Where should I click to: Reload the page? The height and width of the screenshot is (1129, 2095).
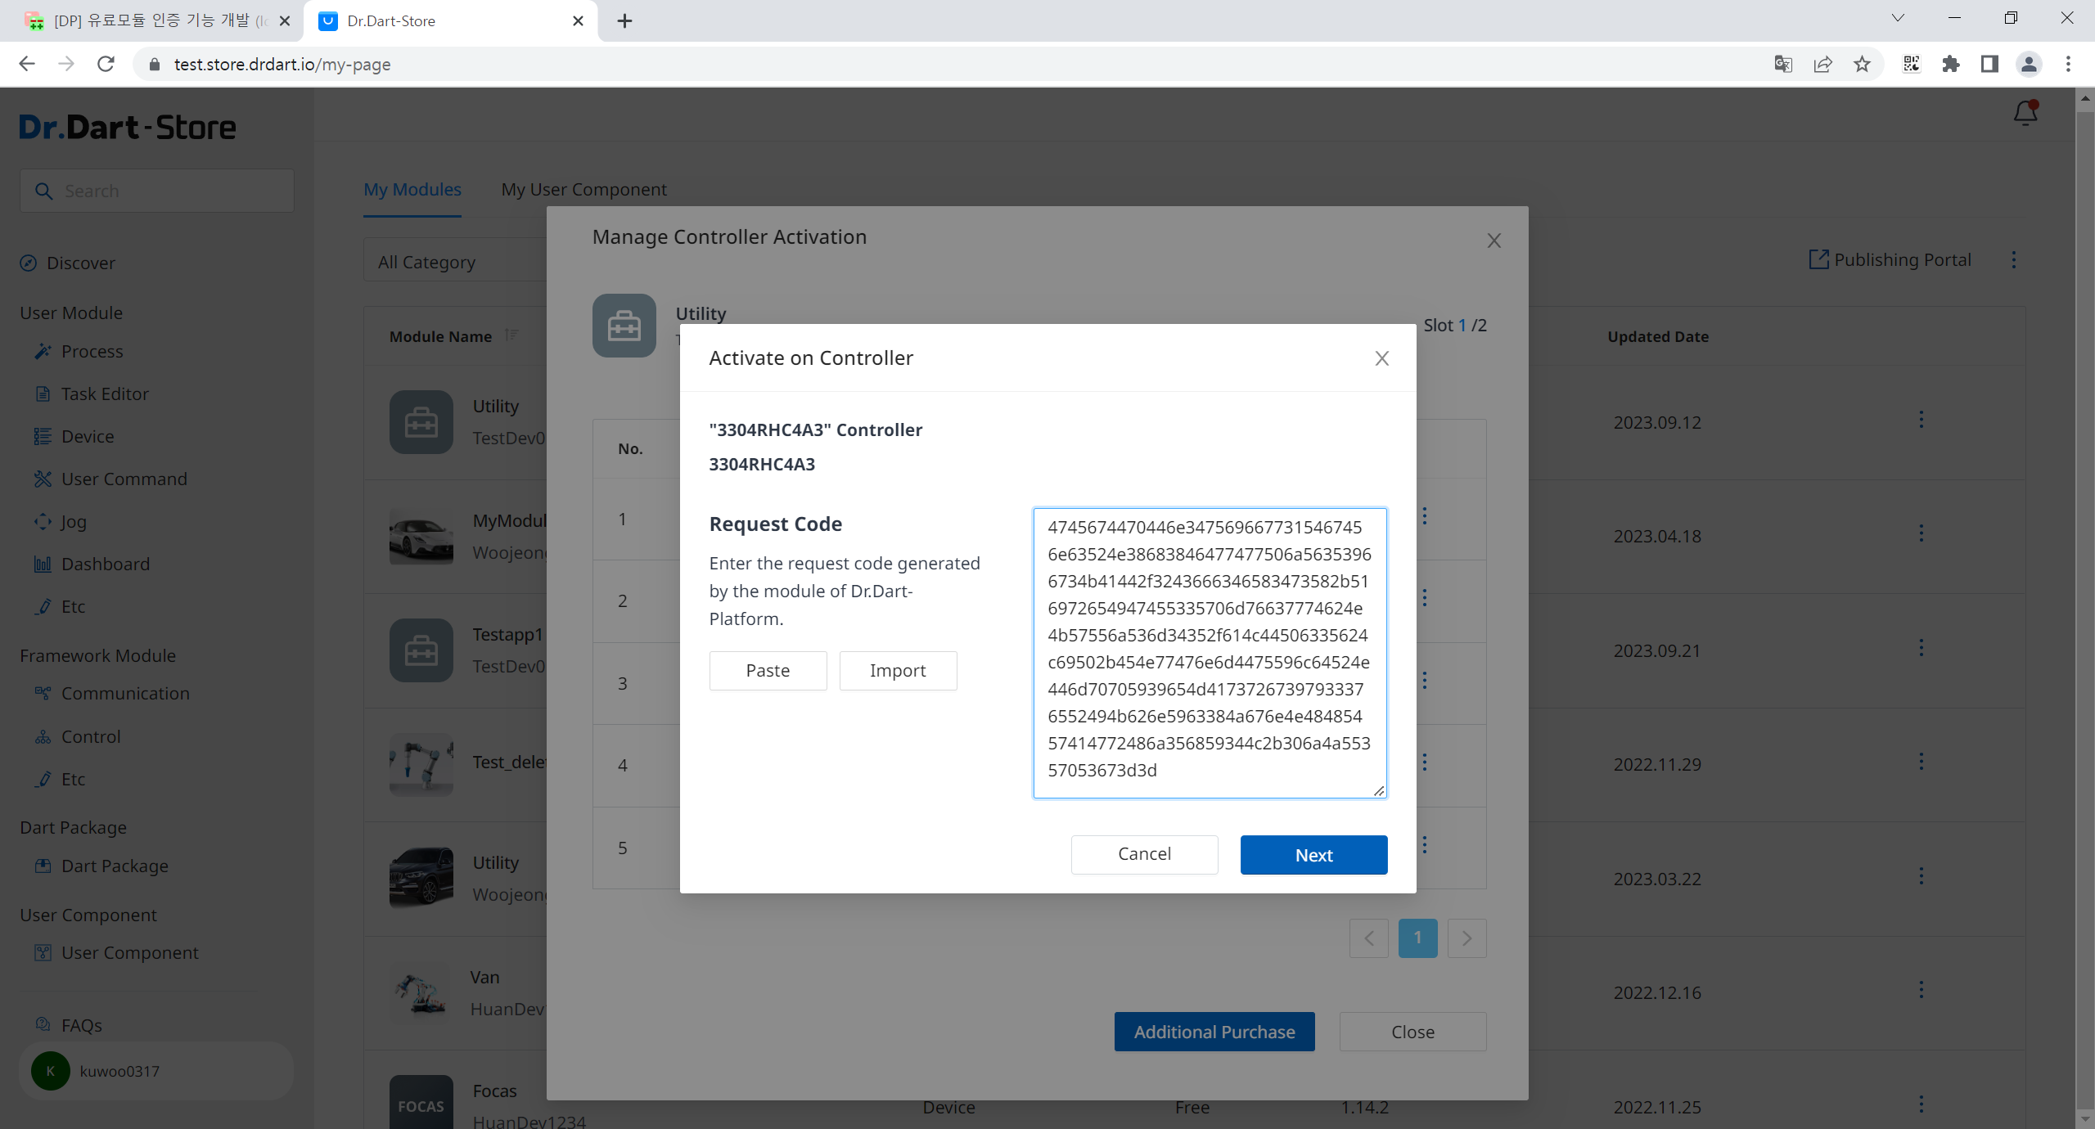pos(106,65)
